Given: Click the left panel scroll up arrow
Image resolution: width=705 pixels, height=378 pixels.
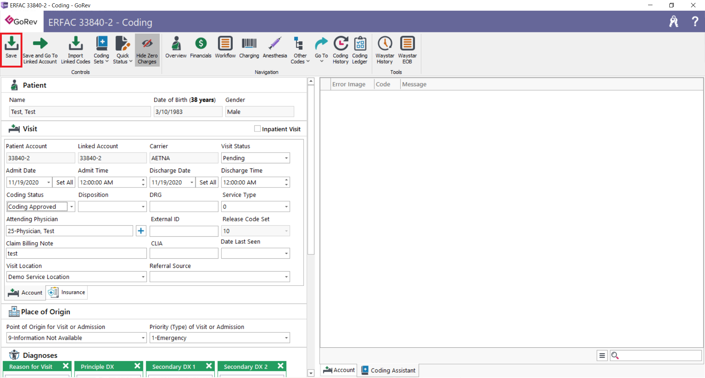Looking at the screenshot, I should (x=311, y=81).
